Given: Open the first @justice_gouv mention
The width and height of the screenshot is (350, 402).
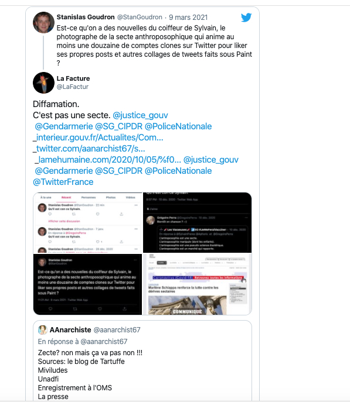Looking at the screenshot, I should click(140, 115).
